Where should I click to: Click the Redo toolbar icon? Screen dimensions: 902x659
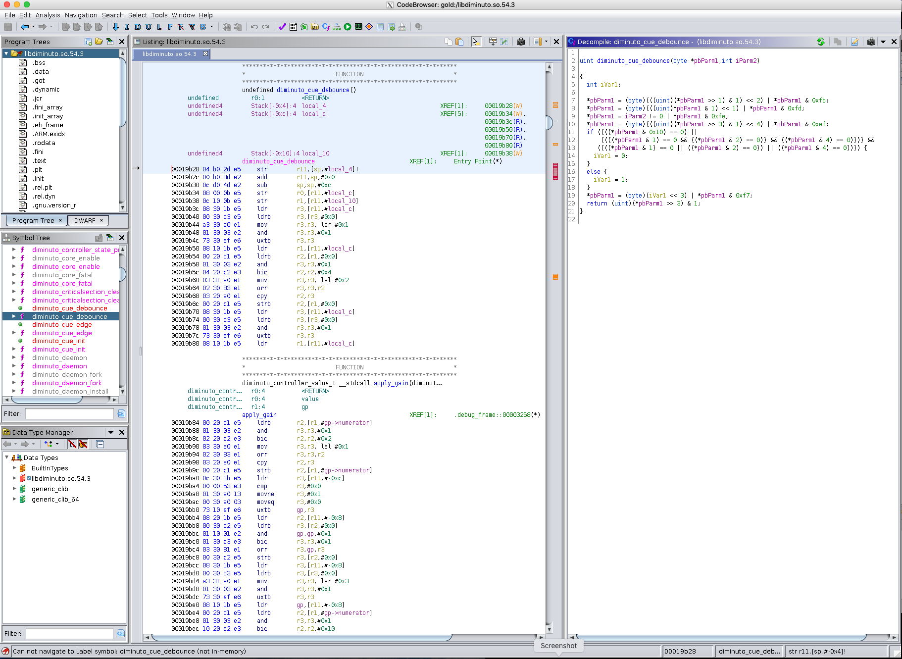click(x=264, y=27)
